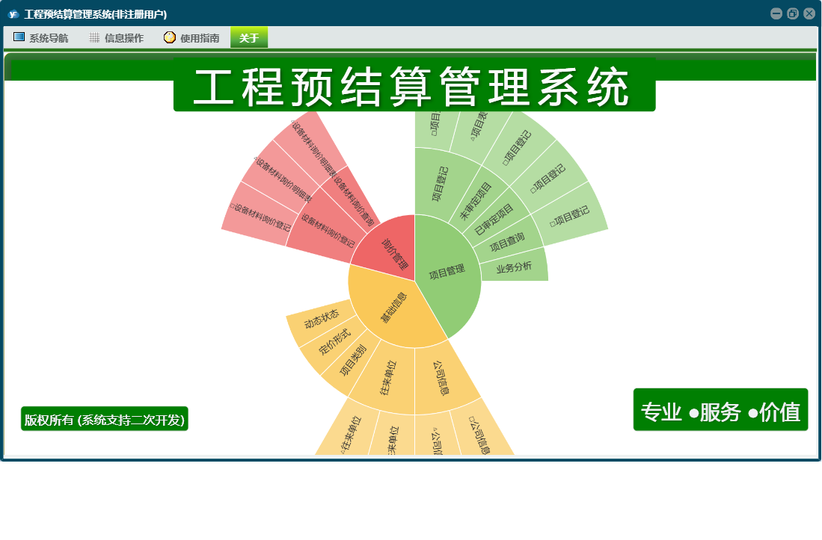822x540 pixels.
Task: Open the 已审定项目 segment
Action: point(494,219)
